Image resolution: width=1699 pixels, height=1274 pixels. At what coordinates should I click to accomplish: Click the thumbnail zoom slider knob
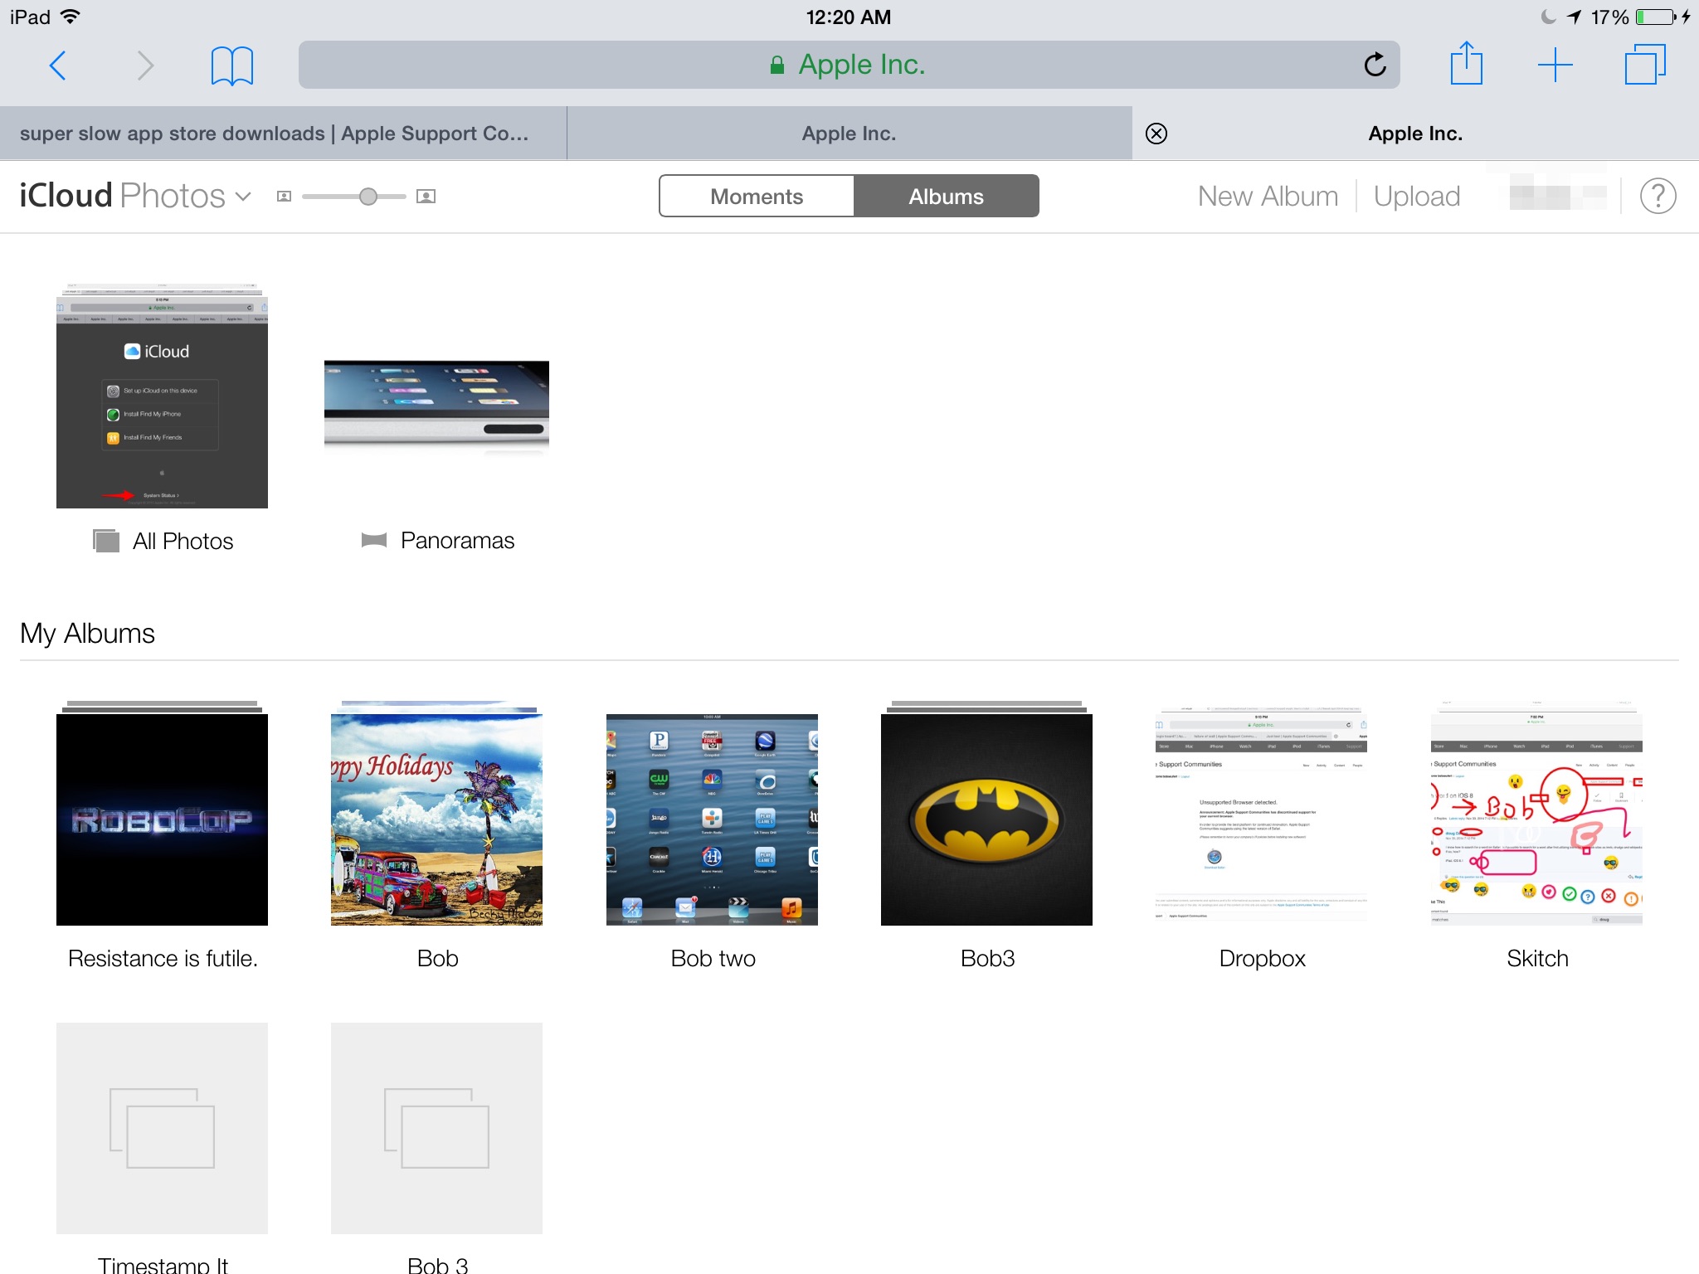[368, 197]
